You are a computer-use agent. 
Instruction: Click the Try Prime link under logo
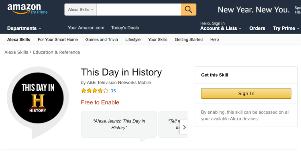point(39,12)
